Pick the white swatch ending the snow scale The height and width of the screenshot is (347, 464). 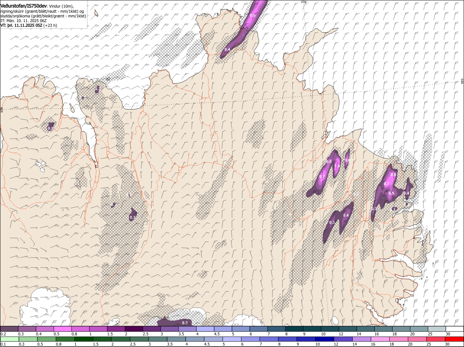455,329
